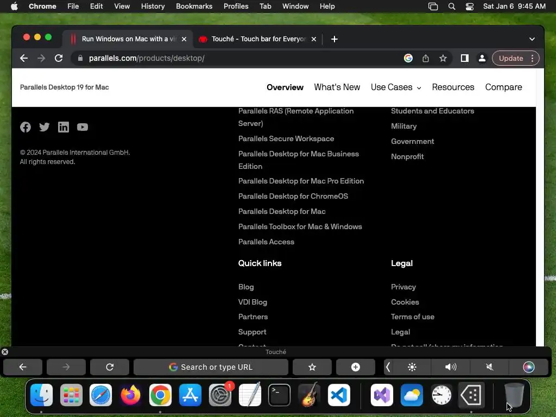Open Students and Educators link
Viewport: 556px width, 417px height.
click(x=433, y=111)
